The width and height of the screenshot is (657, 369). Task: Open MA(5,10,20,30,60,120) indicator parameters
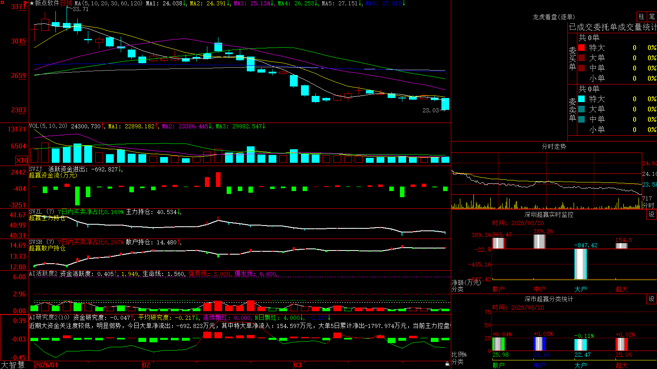tap(108, 3)
